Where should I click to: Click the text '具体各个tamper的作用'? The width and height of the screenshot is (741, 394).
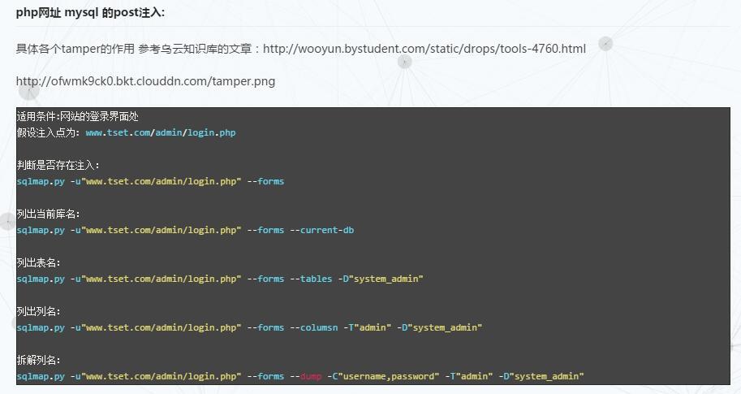tap(75, 49)
